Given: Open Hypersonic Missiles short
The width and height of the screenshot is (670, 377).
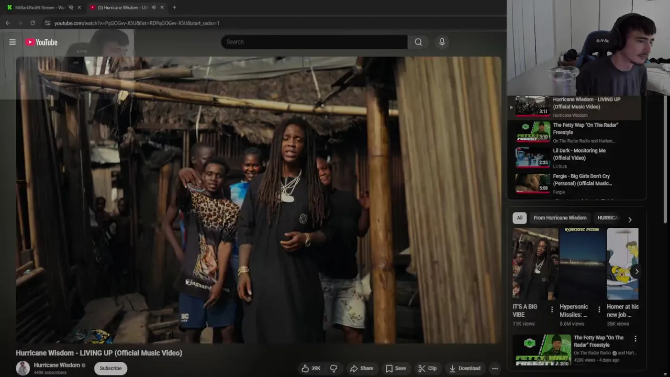Looking at the screenshot, I should point(582,264).
